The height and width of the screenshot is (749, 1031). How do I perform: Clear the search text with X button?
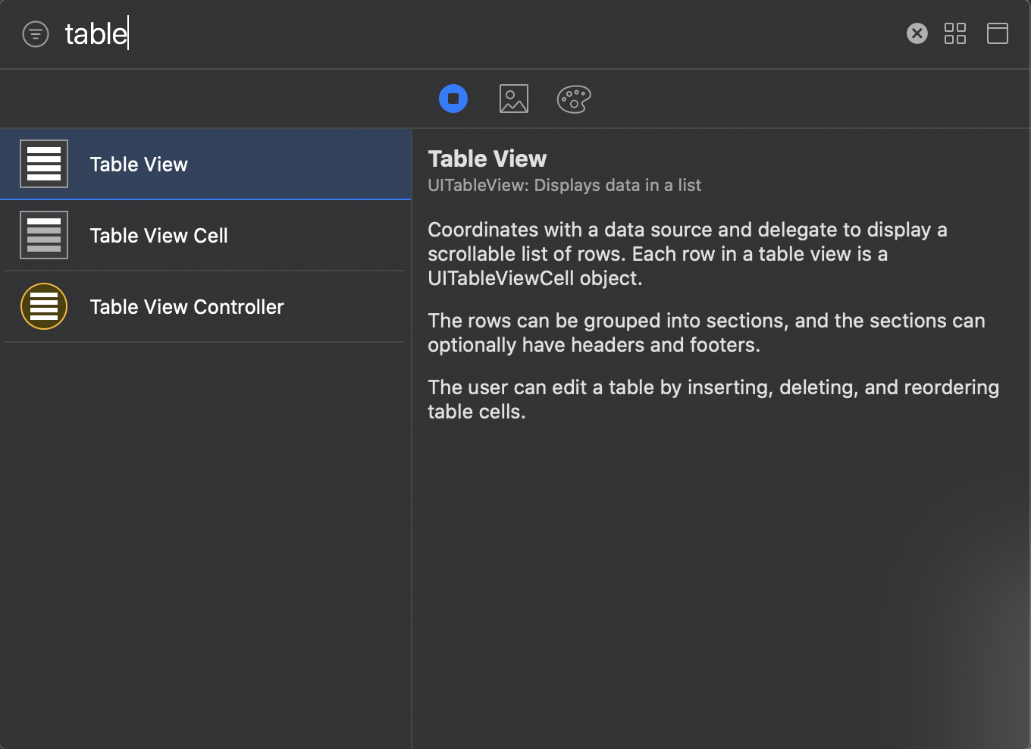[x=917, y=33]
